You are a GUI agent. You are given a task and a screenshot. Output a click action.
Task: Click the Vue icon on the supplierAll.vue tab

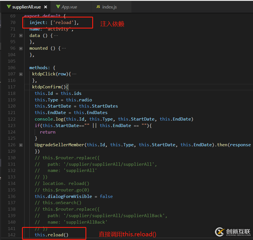(9, 7)
